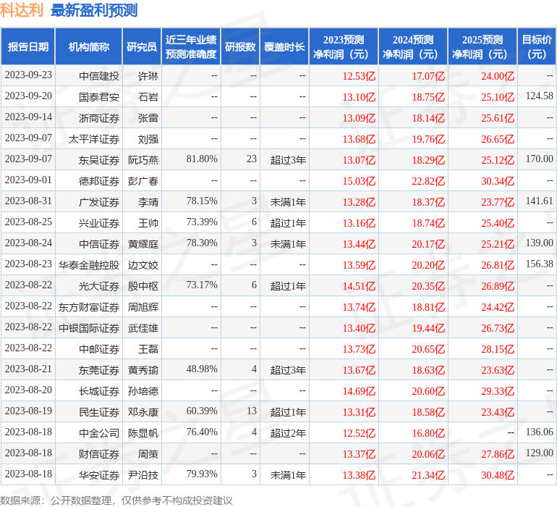Select the 机构简称 column header
557x507 pixels.
pyautogui.click(x=89, y=46)
